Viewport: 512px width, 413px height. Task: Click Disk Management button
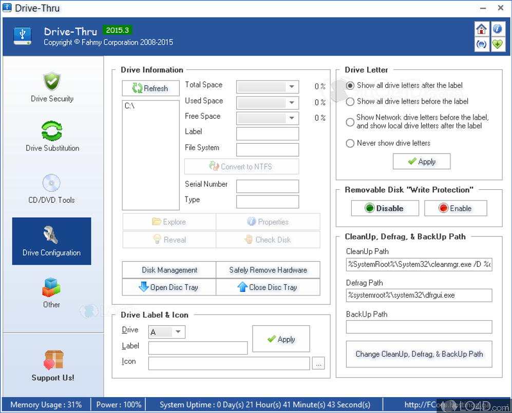point(169,270)
